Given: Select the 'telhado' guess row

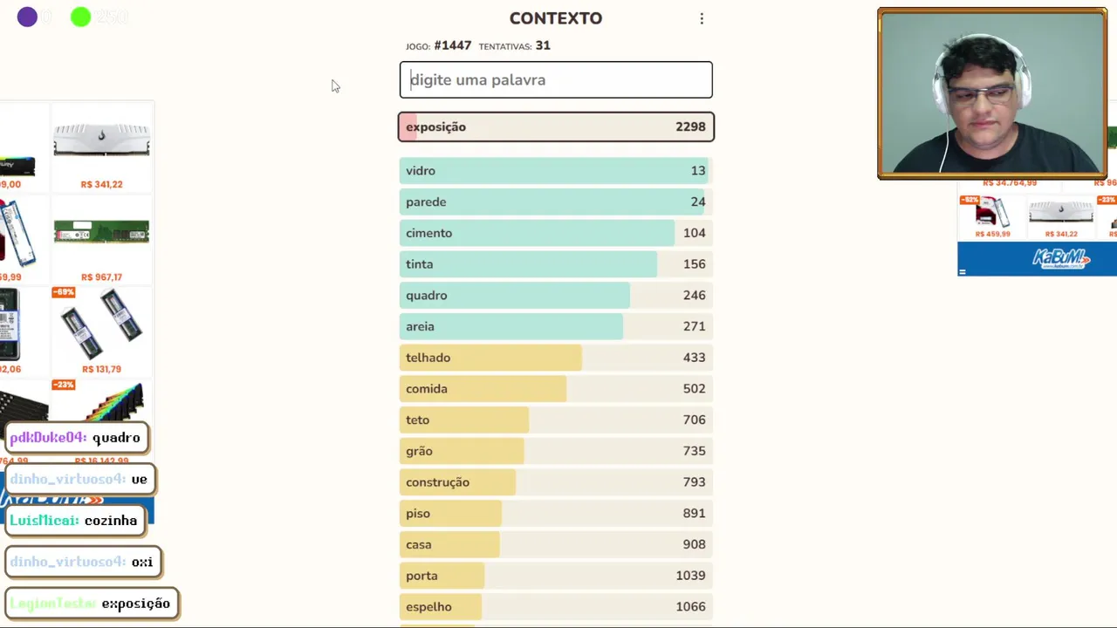Looking at the screenshot, I should pyautogui.click(x=556, y=358).
